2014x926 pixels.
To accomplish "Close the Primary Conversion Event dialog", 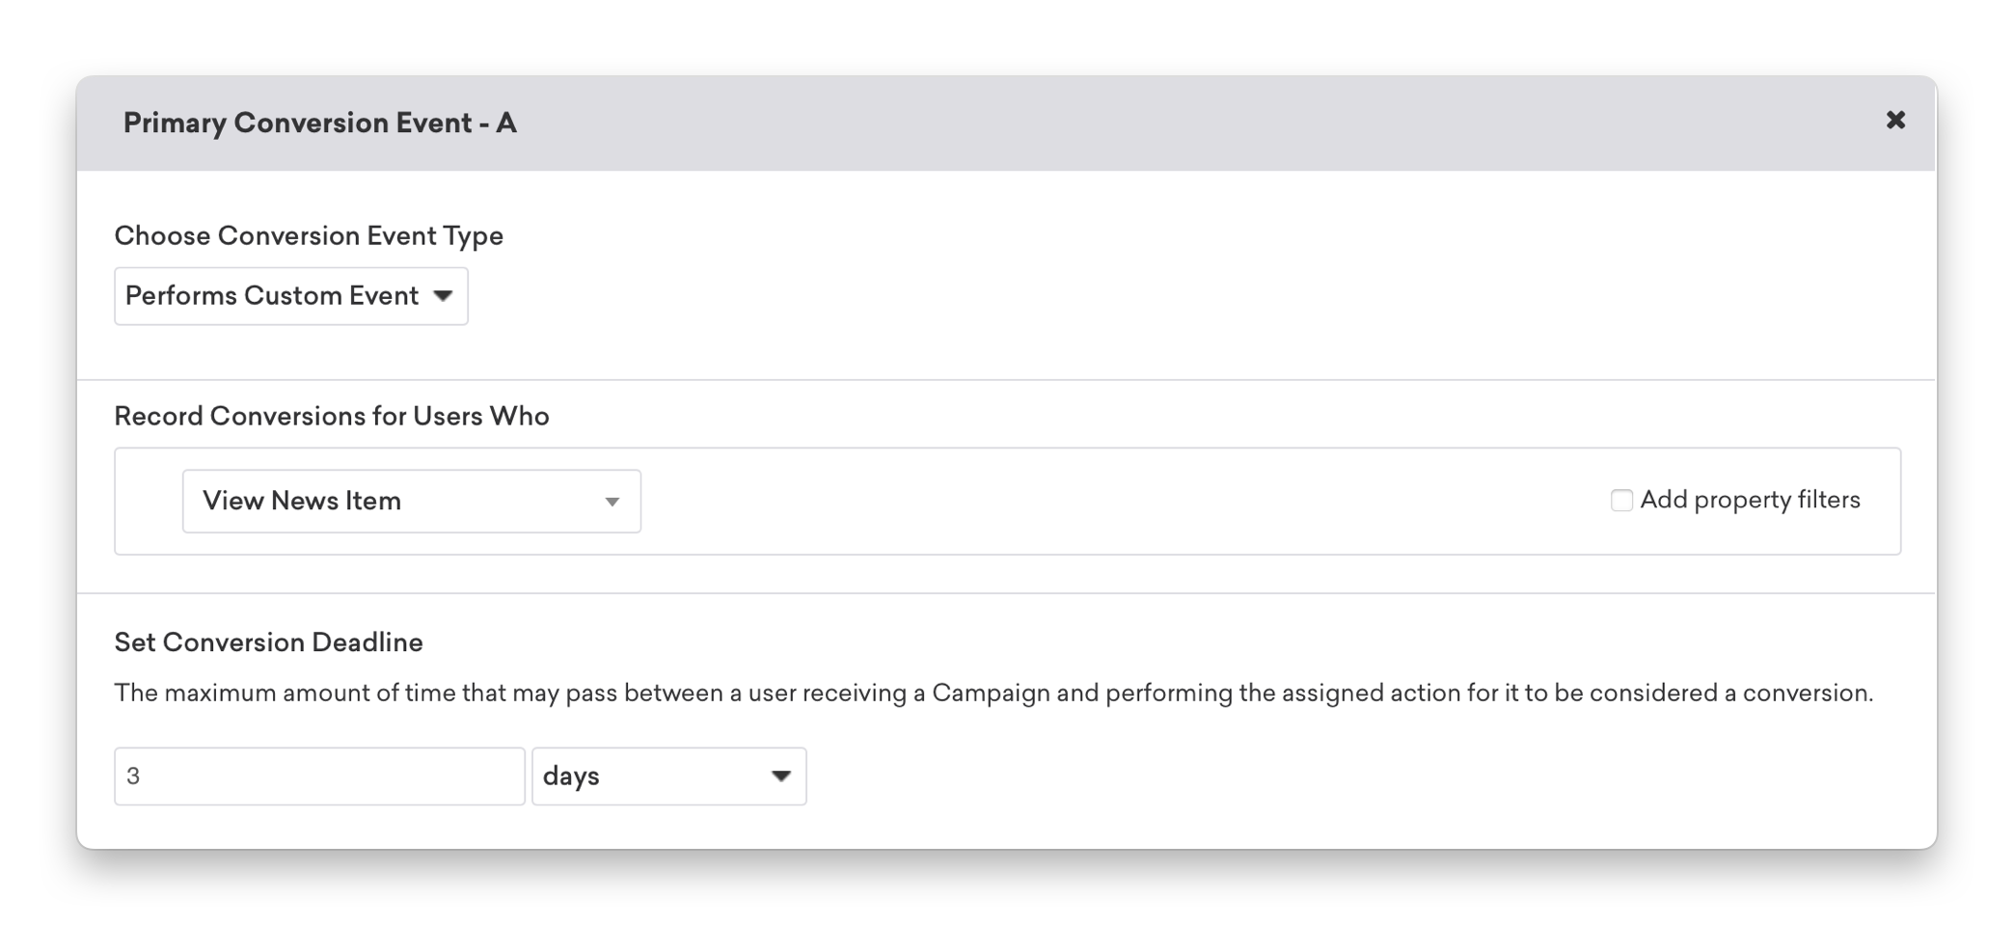I will [1895, 121].
